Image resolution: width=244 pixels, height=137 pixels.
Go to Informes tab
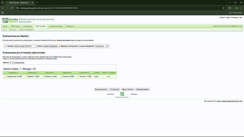click(x=70, y=26)
